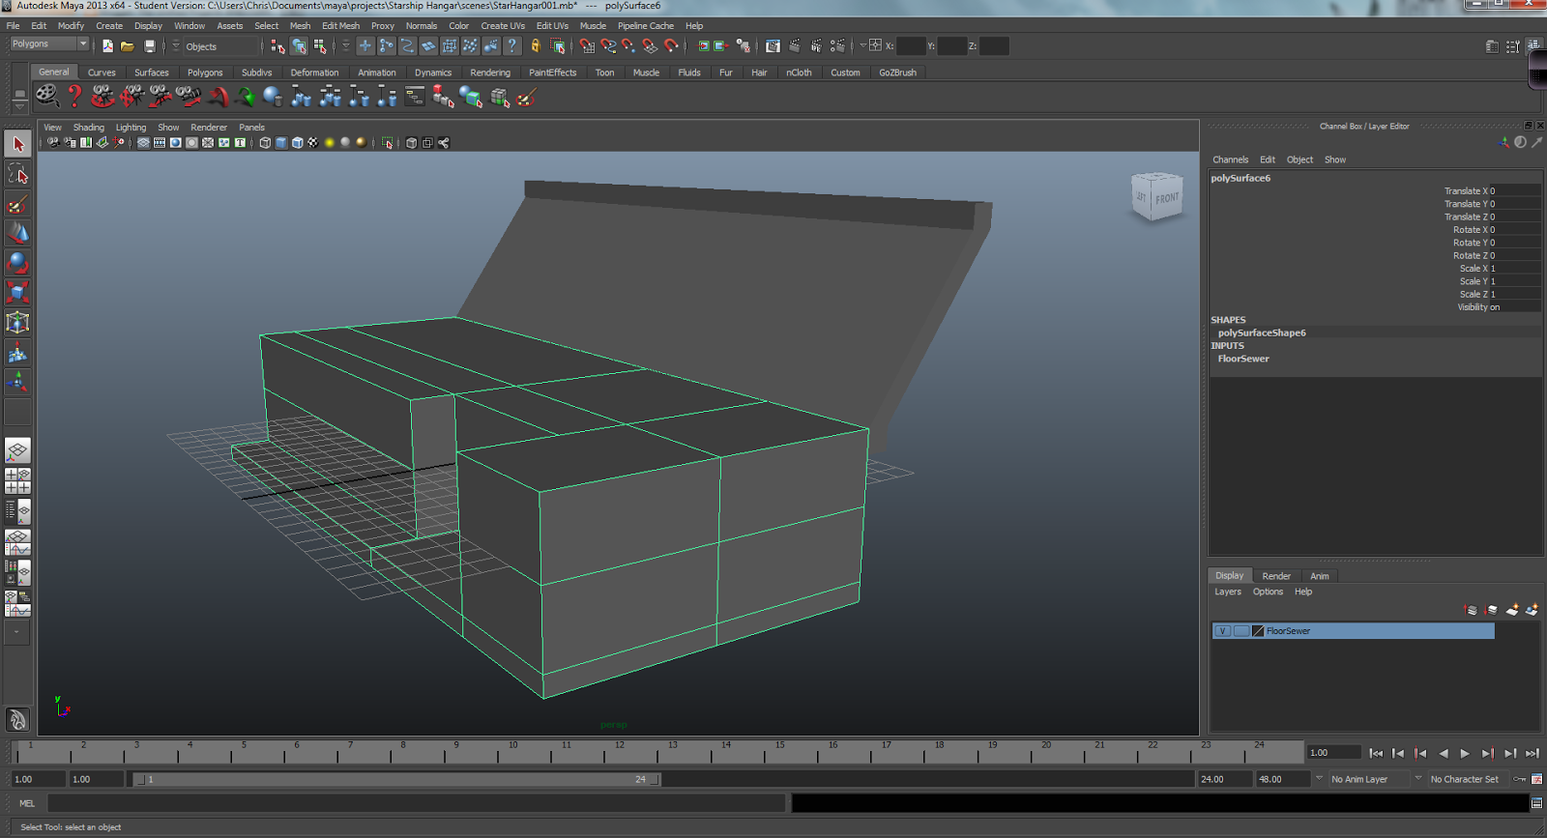Select the Lasso tool in the toolbox
The width and height of the screenshot is (1547, 838).
17,174
